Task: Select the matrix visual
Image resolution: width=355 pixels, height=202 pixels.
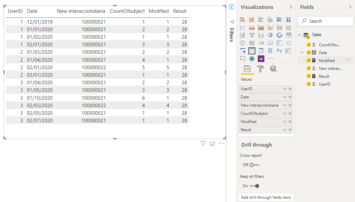Action: pyautogui.click(x=261, y=51)
